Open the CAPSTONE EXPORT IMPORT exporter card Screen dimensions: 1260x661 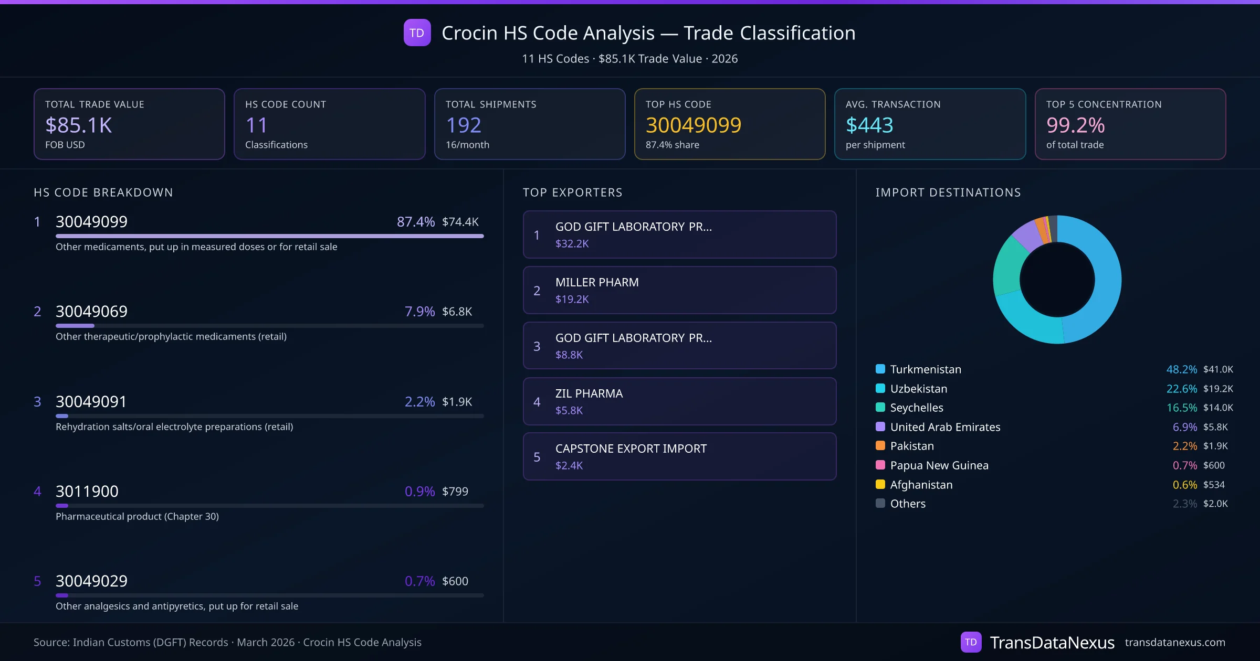click(679, 456)
